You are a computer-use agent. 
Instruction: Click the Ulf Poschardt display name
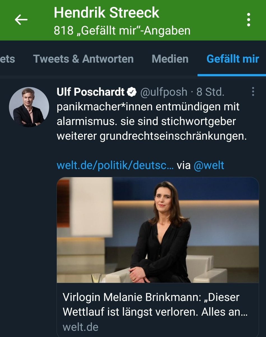tap(90, 92)
